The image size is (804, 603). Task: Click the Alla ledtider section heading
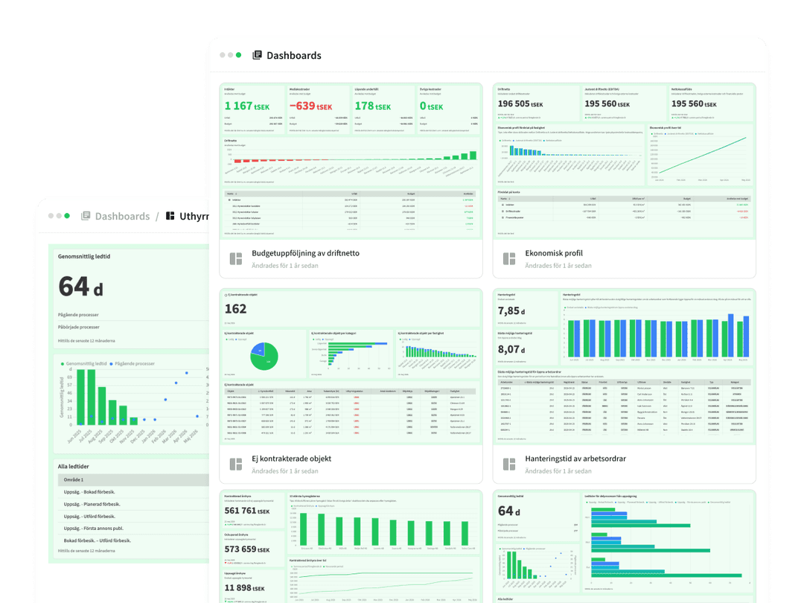click(73, 467)
